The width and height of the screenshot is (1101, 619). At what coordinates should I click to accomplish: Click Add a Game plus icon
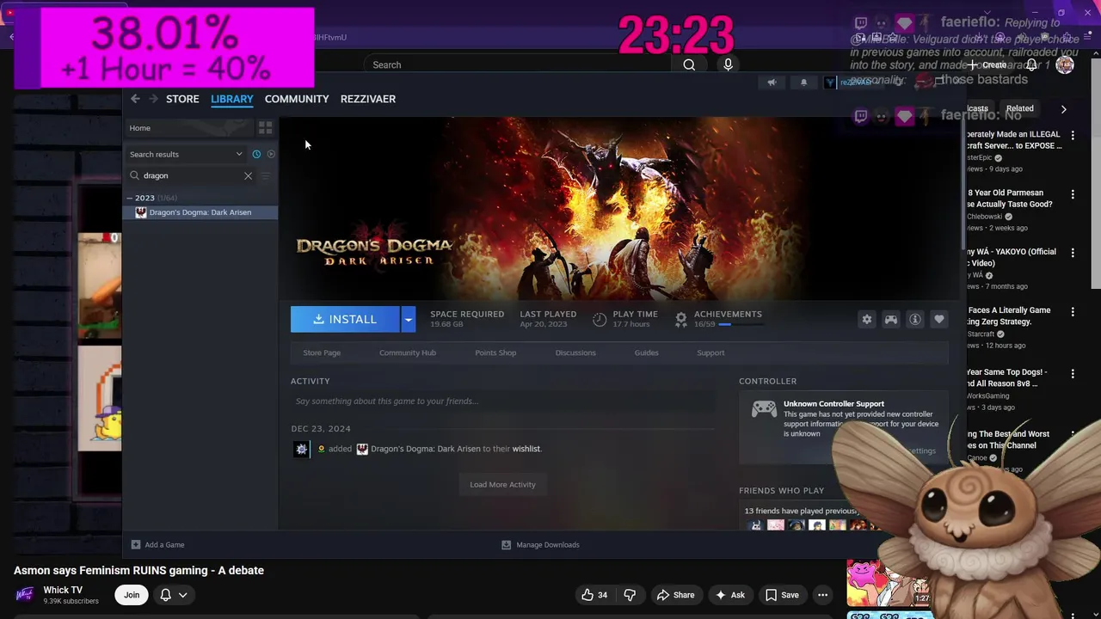pos(135,545)
